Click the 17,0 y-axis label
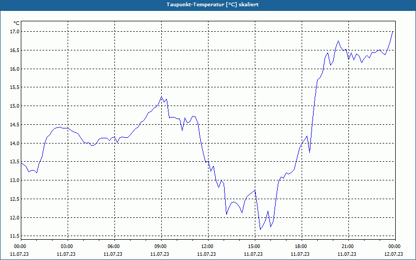Viewport: 416px width, 260px height. point(16,32)
